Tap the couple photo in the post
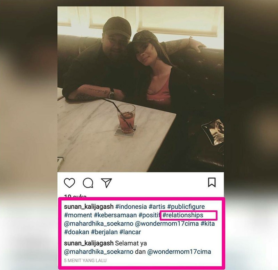The height and width of the screenshot is (270, 278). click(x=141, y=89)
